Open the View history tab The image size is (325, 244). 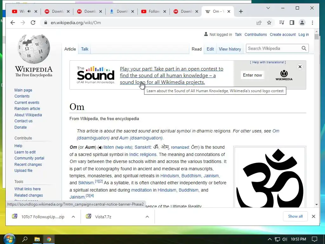(230, 49)
